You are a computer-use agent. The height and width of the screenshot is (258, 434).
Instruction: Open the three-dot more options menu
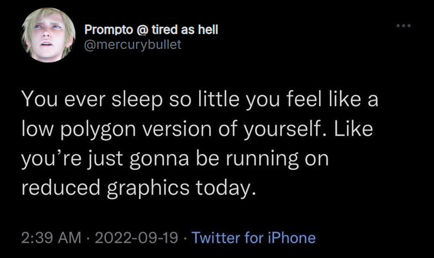coord(404,26)
